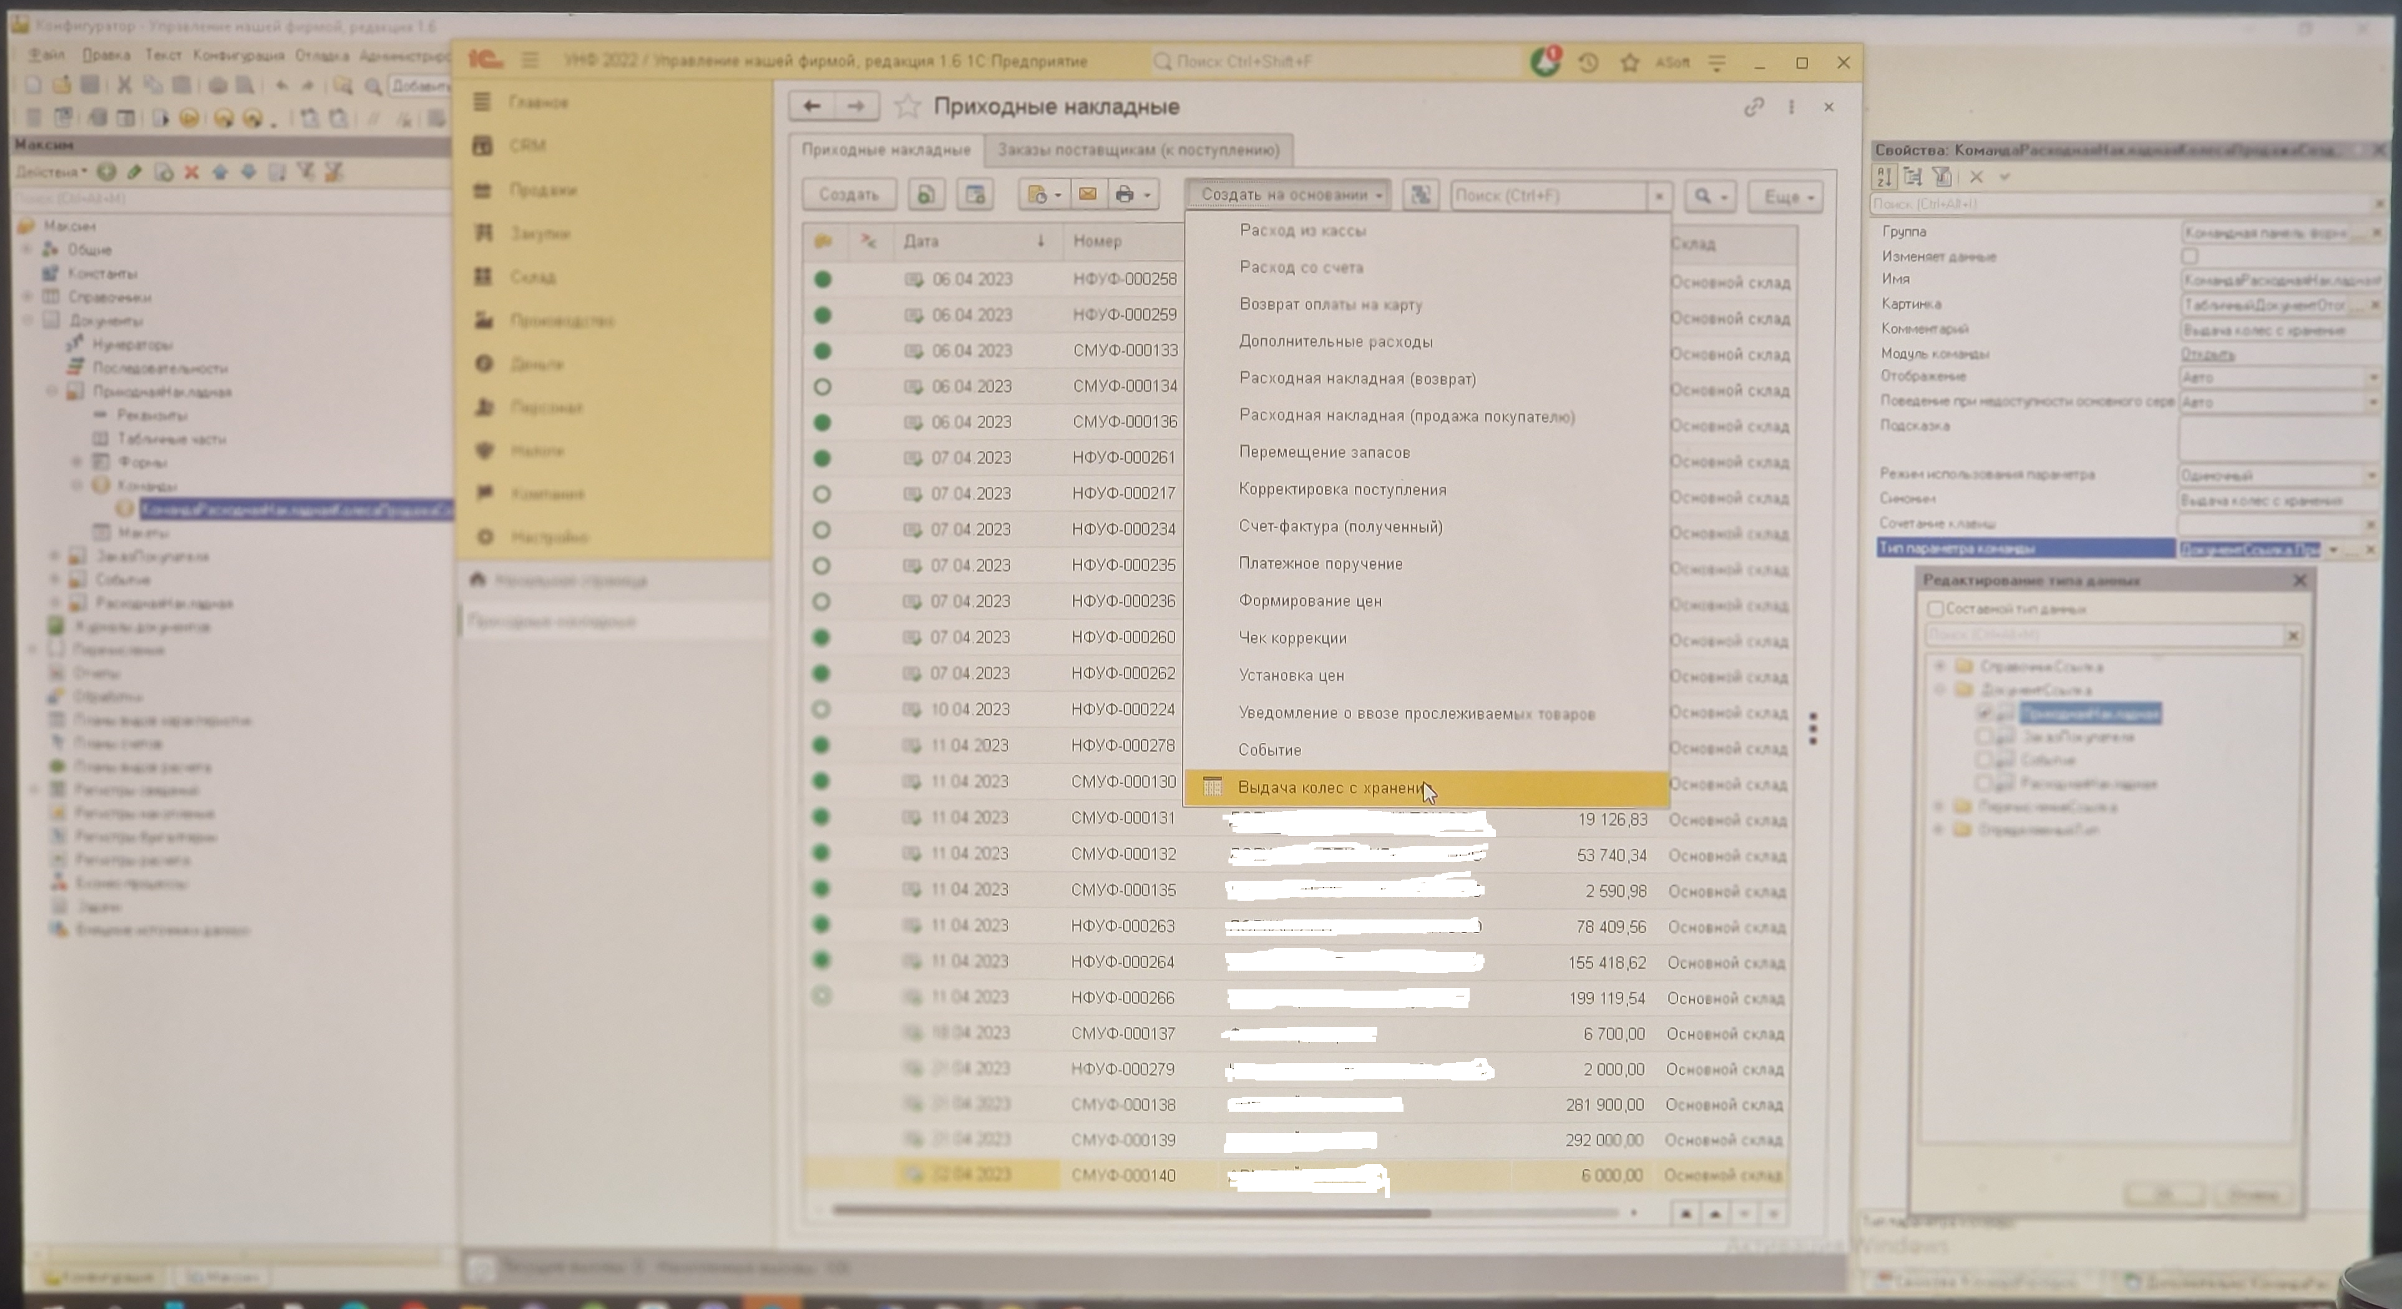Open Компания section in sidebar
2402x1309 pixels.
(x=547, y=494)
